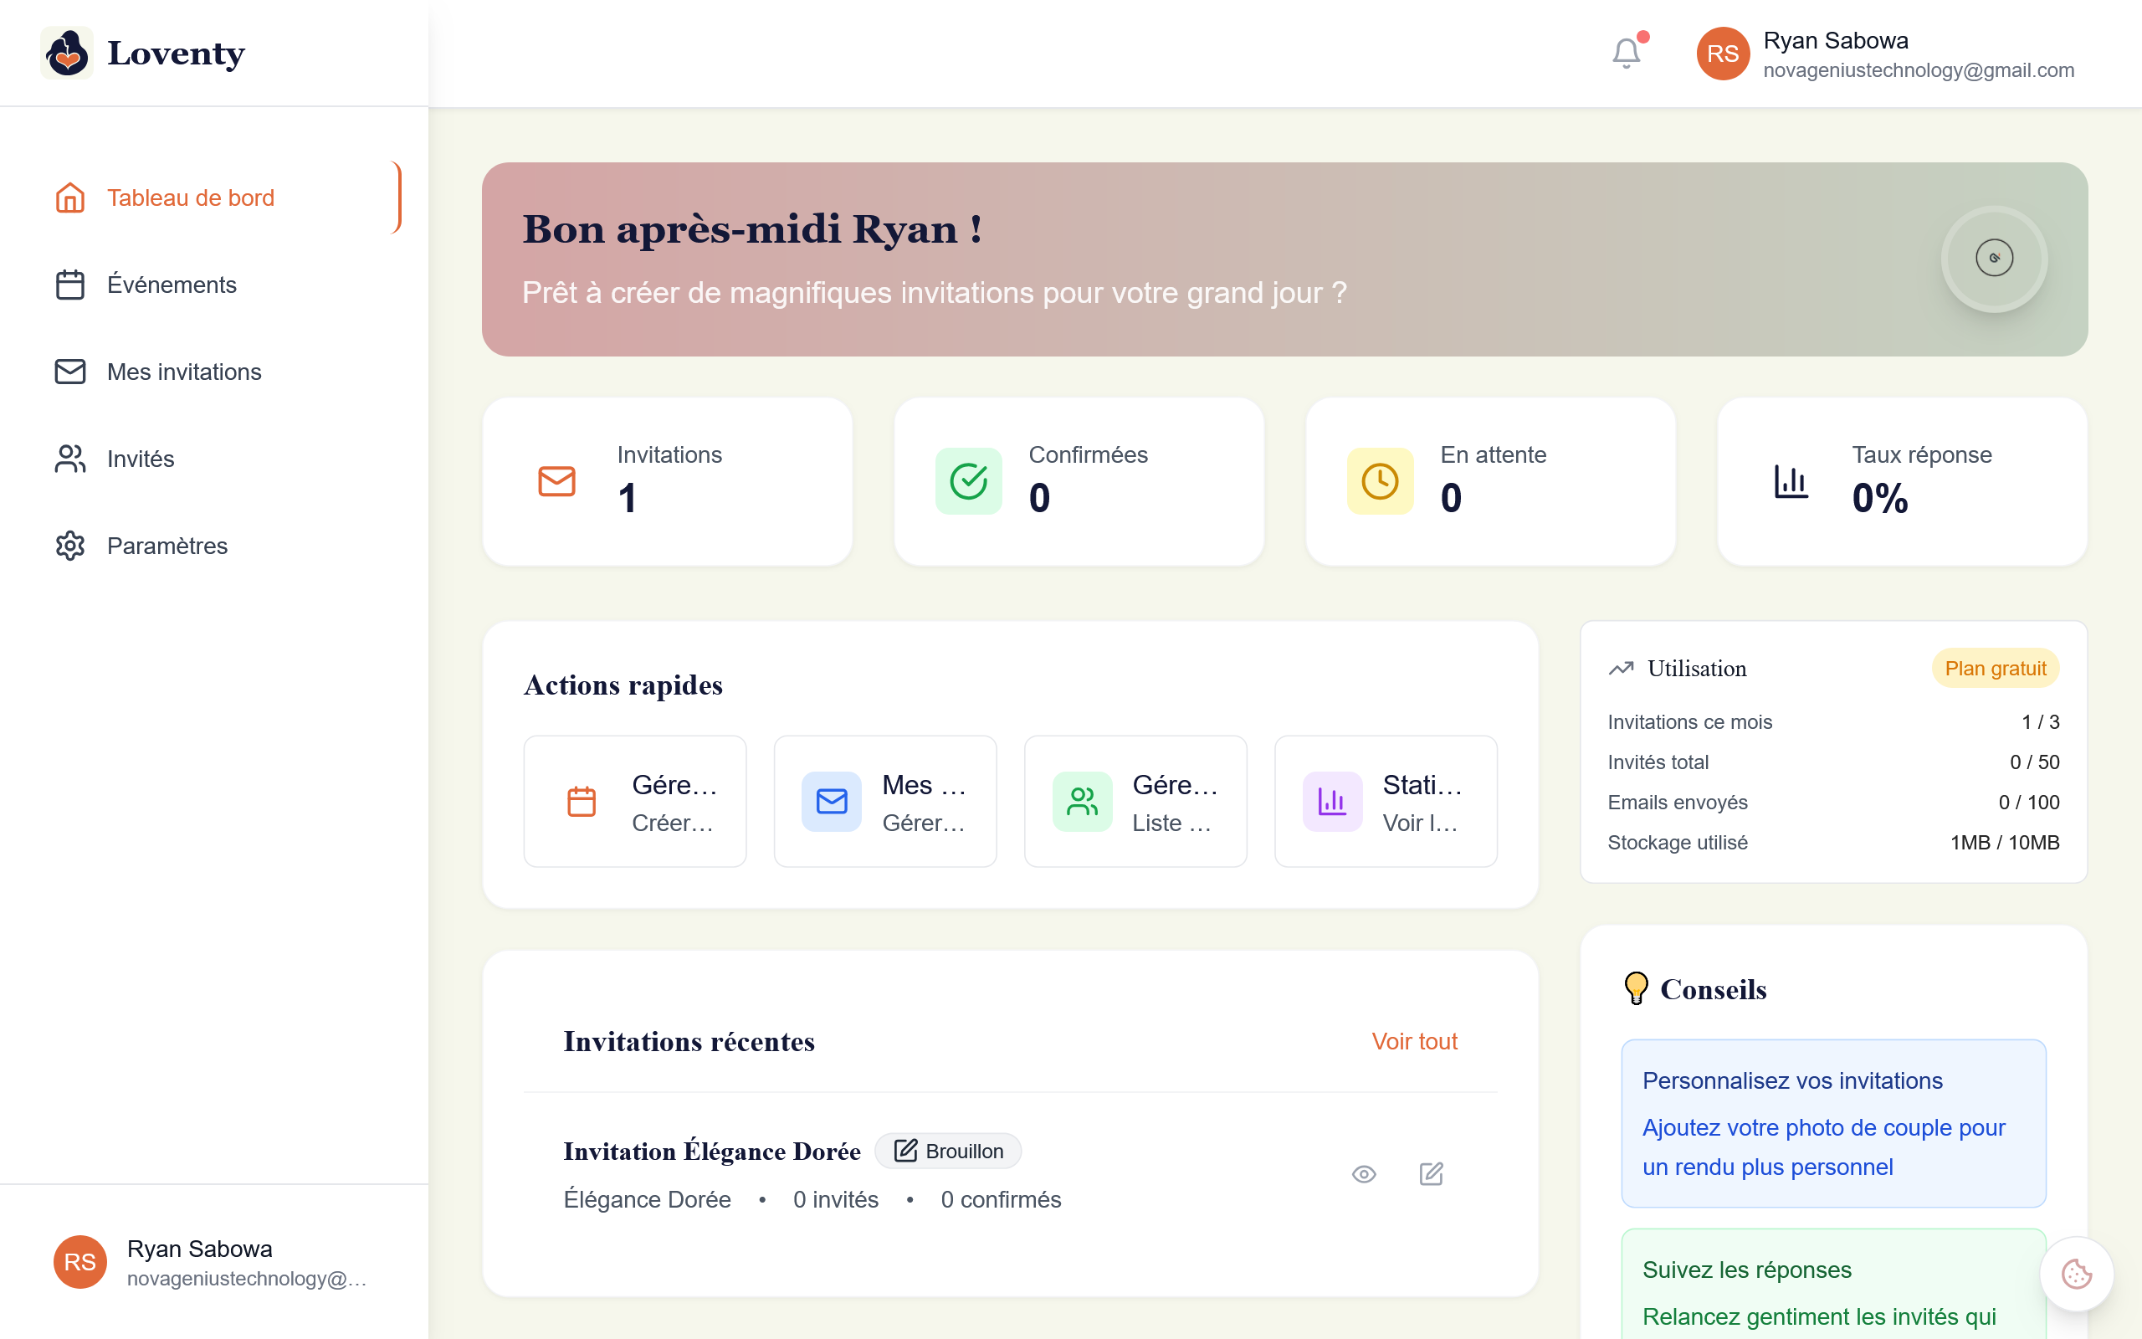This screenshot has width=2142, height=1339.
Task: Open the cookie preferences button
Action: point(2076,1274)
